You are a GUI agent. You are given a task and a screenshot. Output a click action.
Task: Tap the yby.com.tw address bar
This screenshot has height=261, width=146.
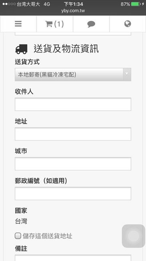(73, 11)
